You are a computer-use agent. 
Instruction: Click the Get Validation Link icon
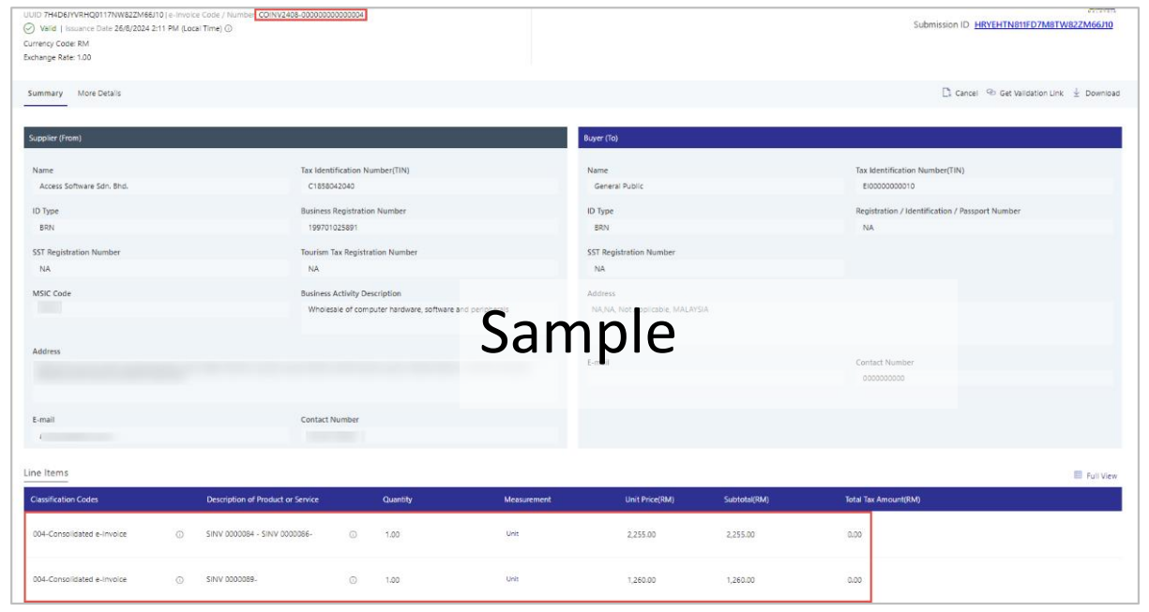click(991, 94)
